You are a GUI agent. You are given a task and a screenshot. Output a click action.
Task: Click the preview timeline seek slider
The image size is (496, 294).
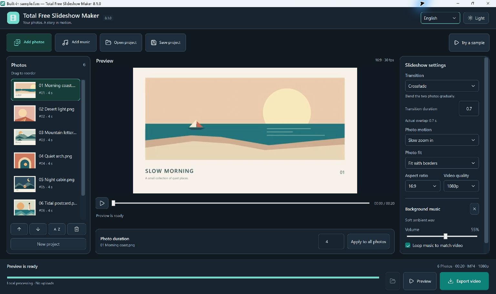tap(241, 203)
